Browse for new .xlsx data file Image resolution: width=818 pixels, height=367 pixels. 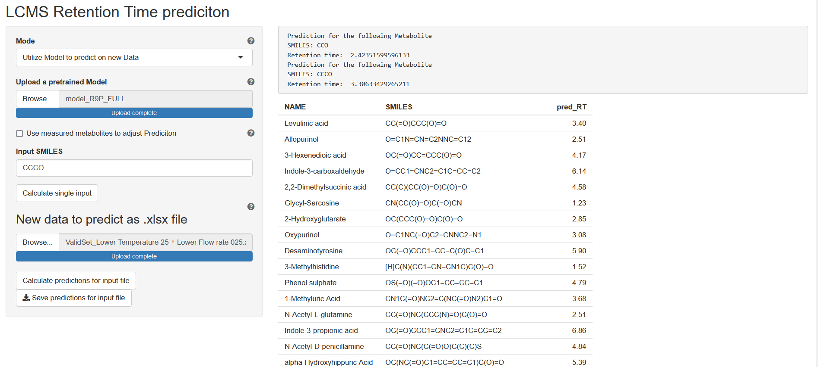38,243
